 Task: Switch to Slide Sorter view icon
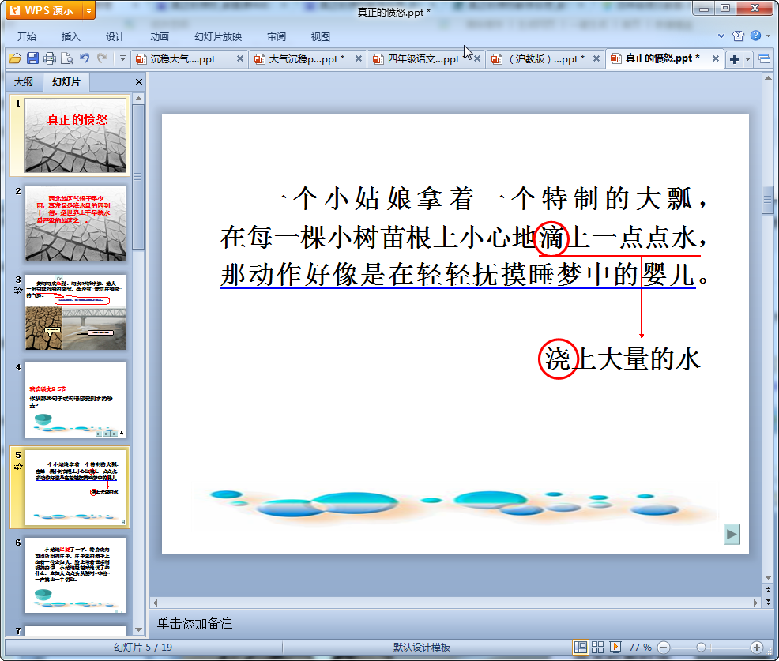(x=597, y=647)
